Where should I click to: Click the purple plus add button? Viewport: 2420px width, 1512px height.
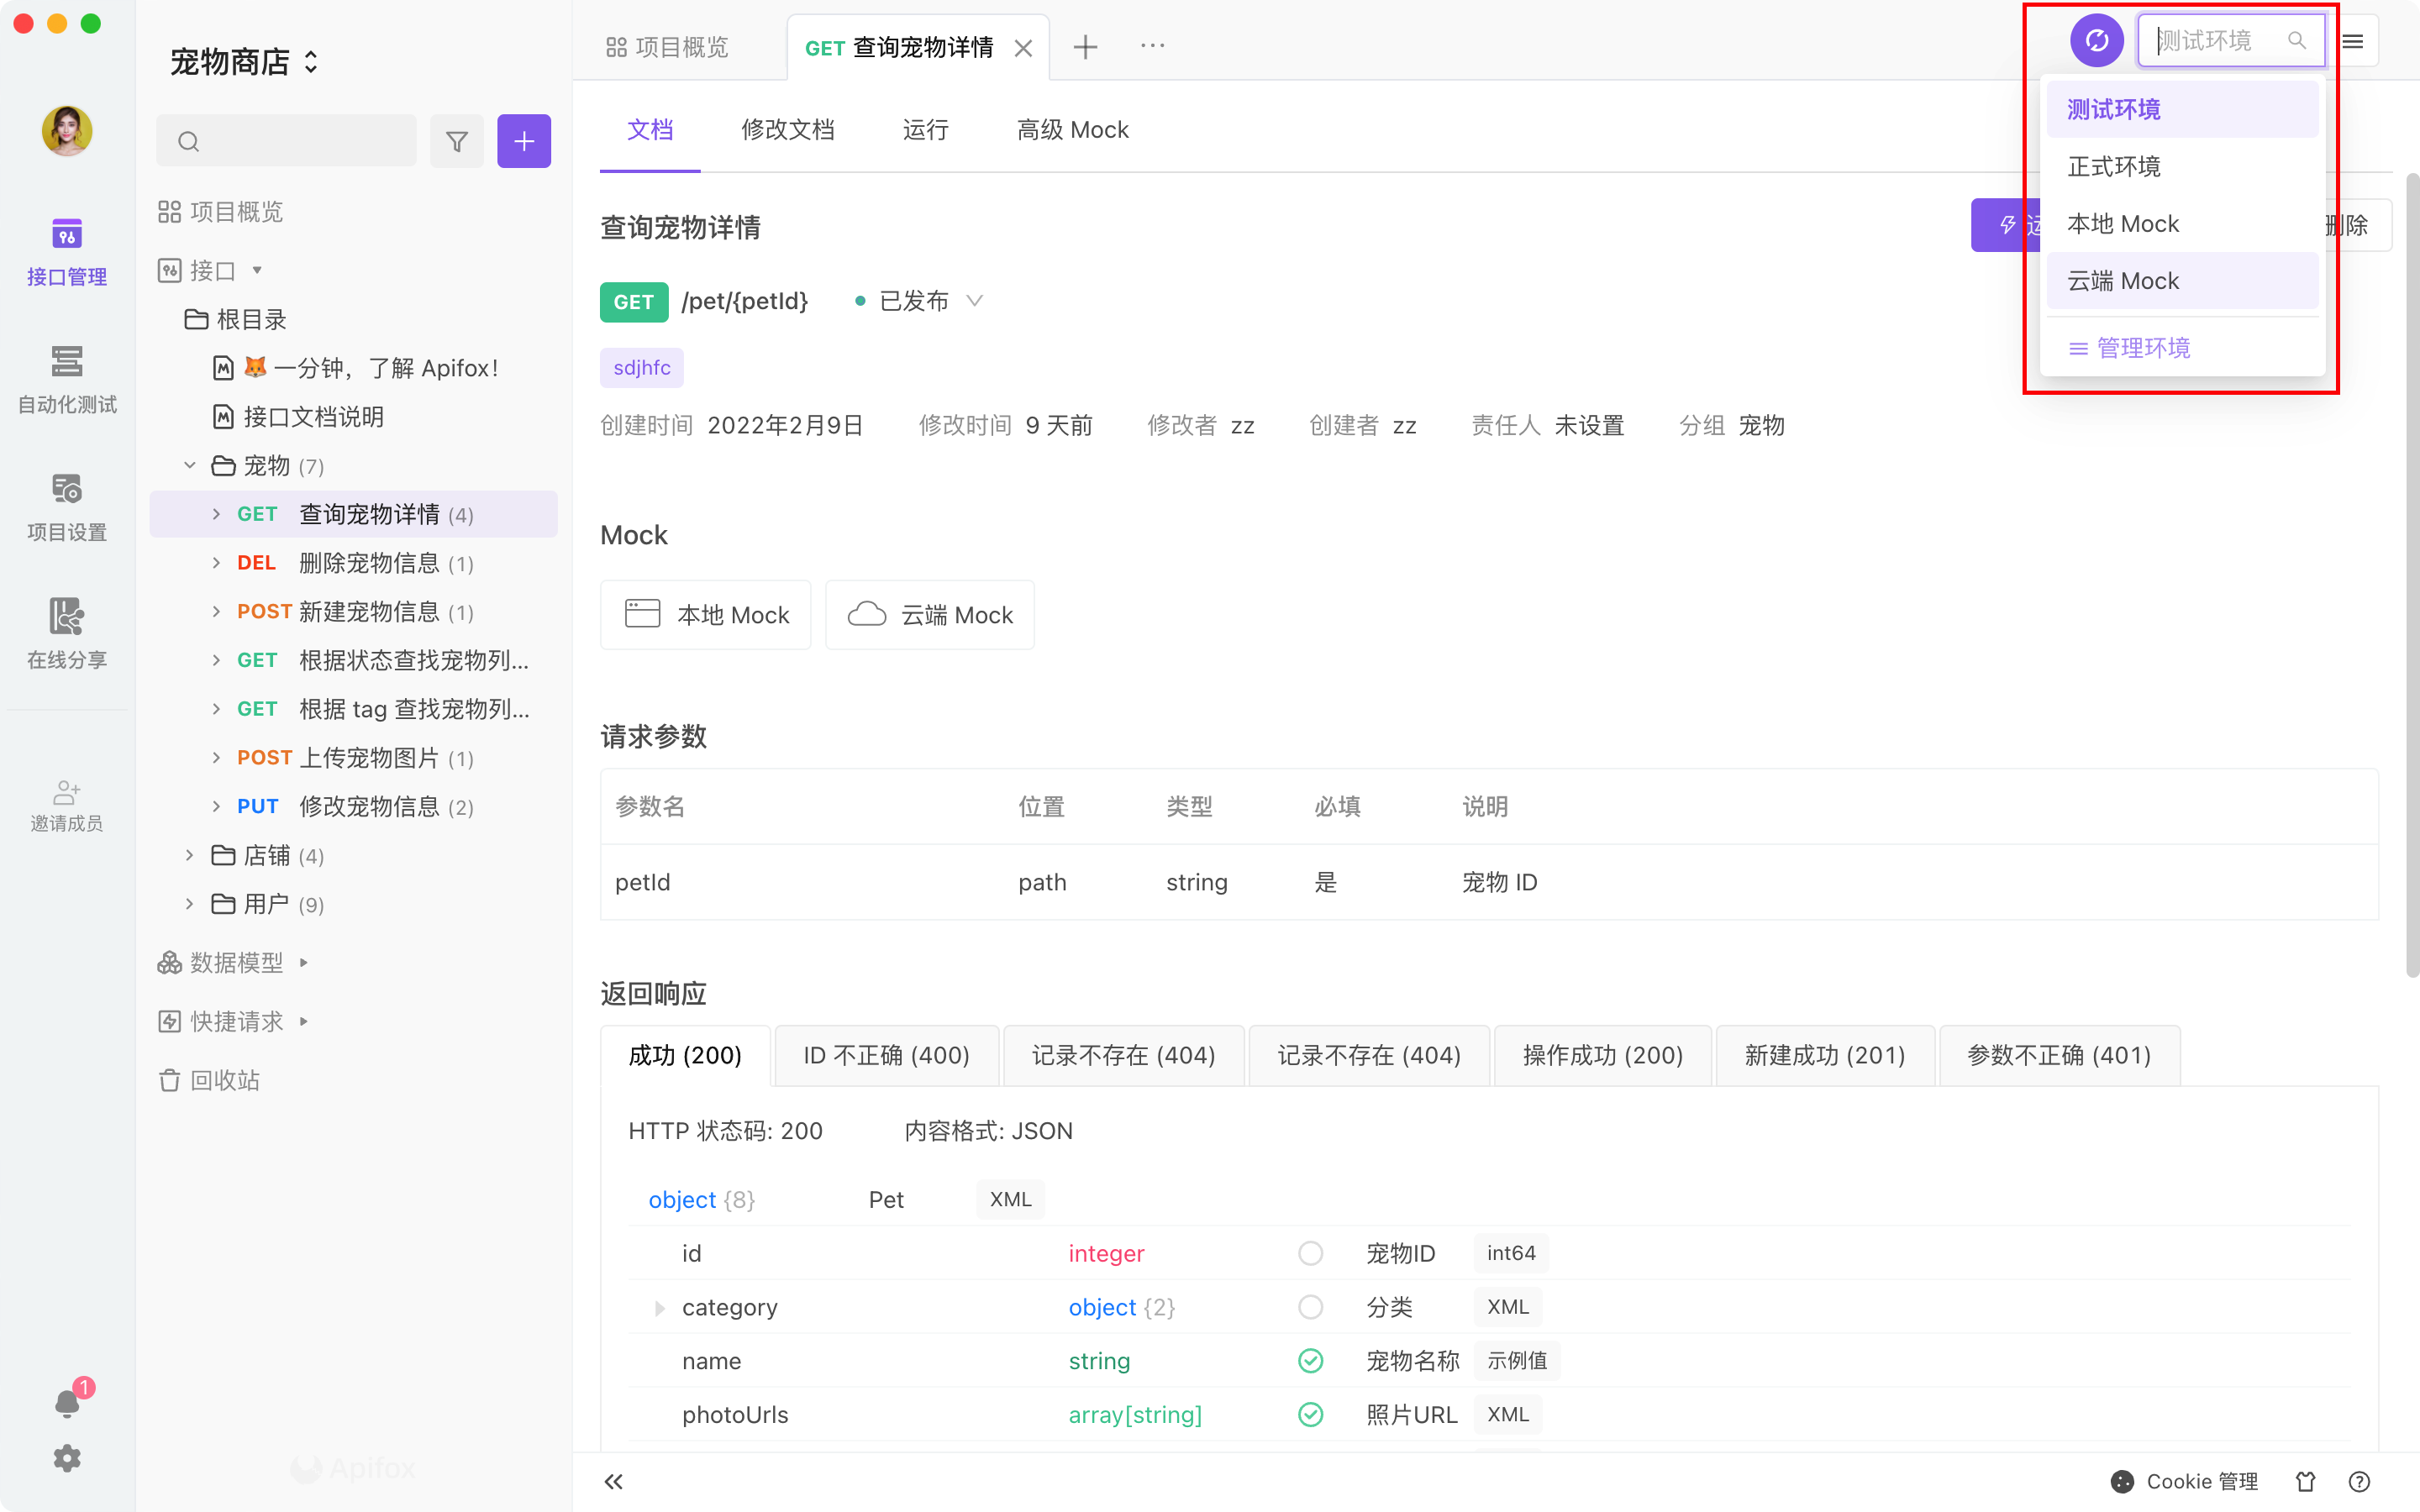[524, 141]
